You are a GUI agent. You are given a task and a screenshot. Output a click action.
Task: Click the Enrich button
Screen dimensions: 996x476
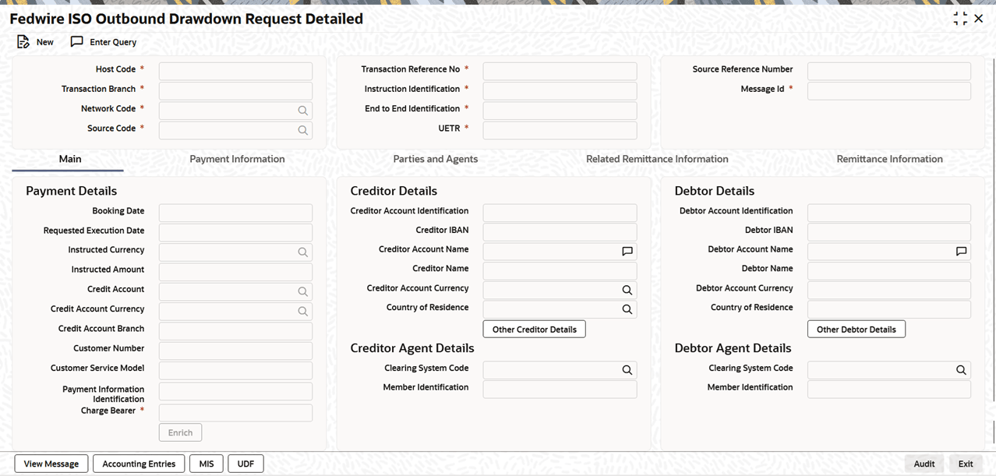(180, 432)
